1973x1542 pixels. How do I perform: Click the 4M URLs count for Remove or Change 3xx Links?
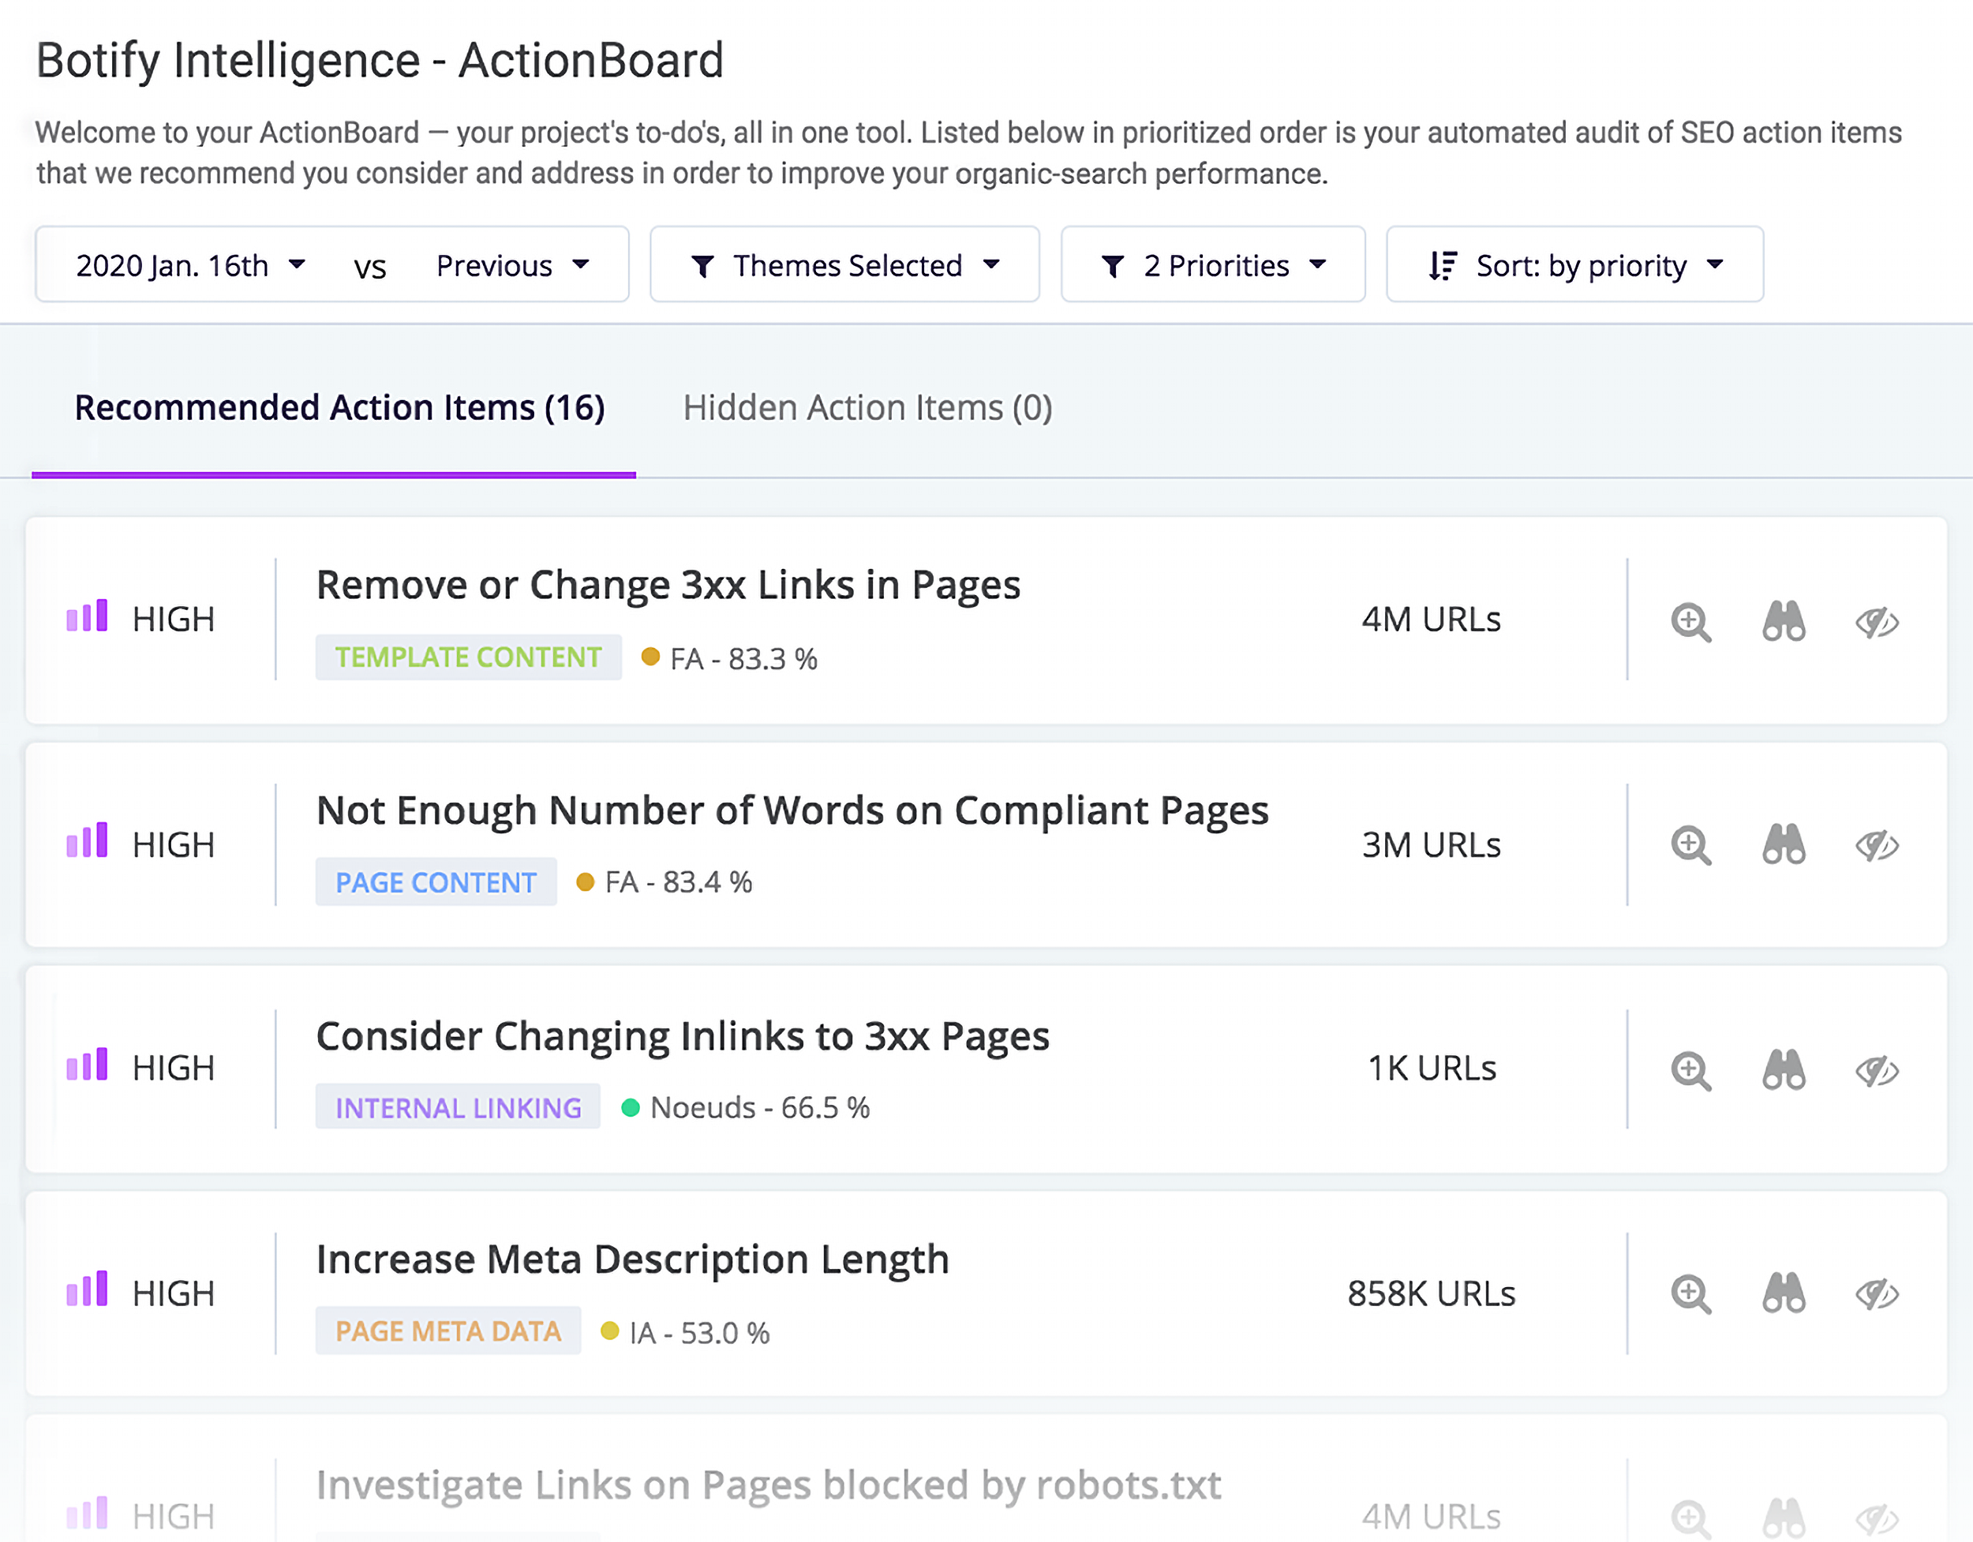pyautogui.click(x=1431, y=619)
